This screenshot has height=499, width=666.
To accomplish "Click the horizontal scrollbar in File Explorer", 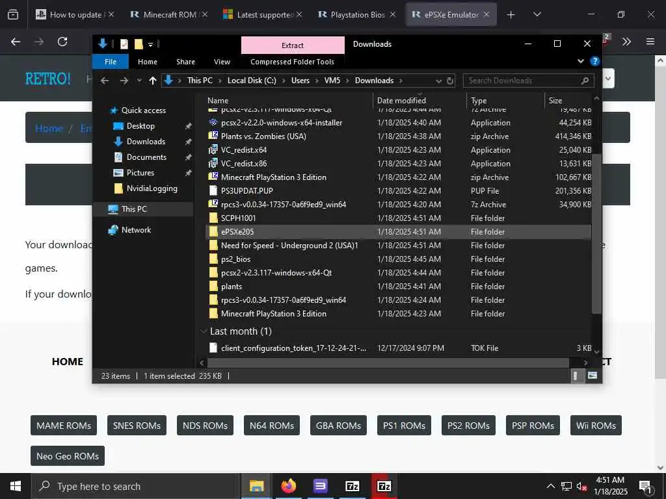I will click(388, 363).
